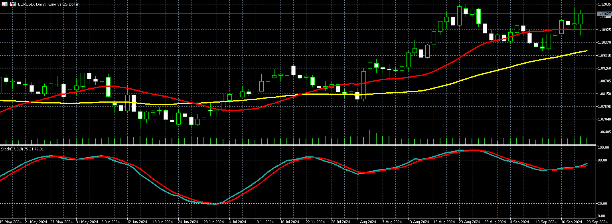Select the current price label 1.11627
This screenshot has width=612, height=224.
point(604,14)
